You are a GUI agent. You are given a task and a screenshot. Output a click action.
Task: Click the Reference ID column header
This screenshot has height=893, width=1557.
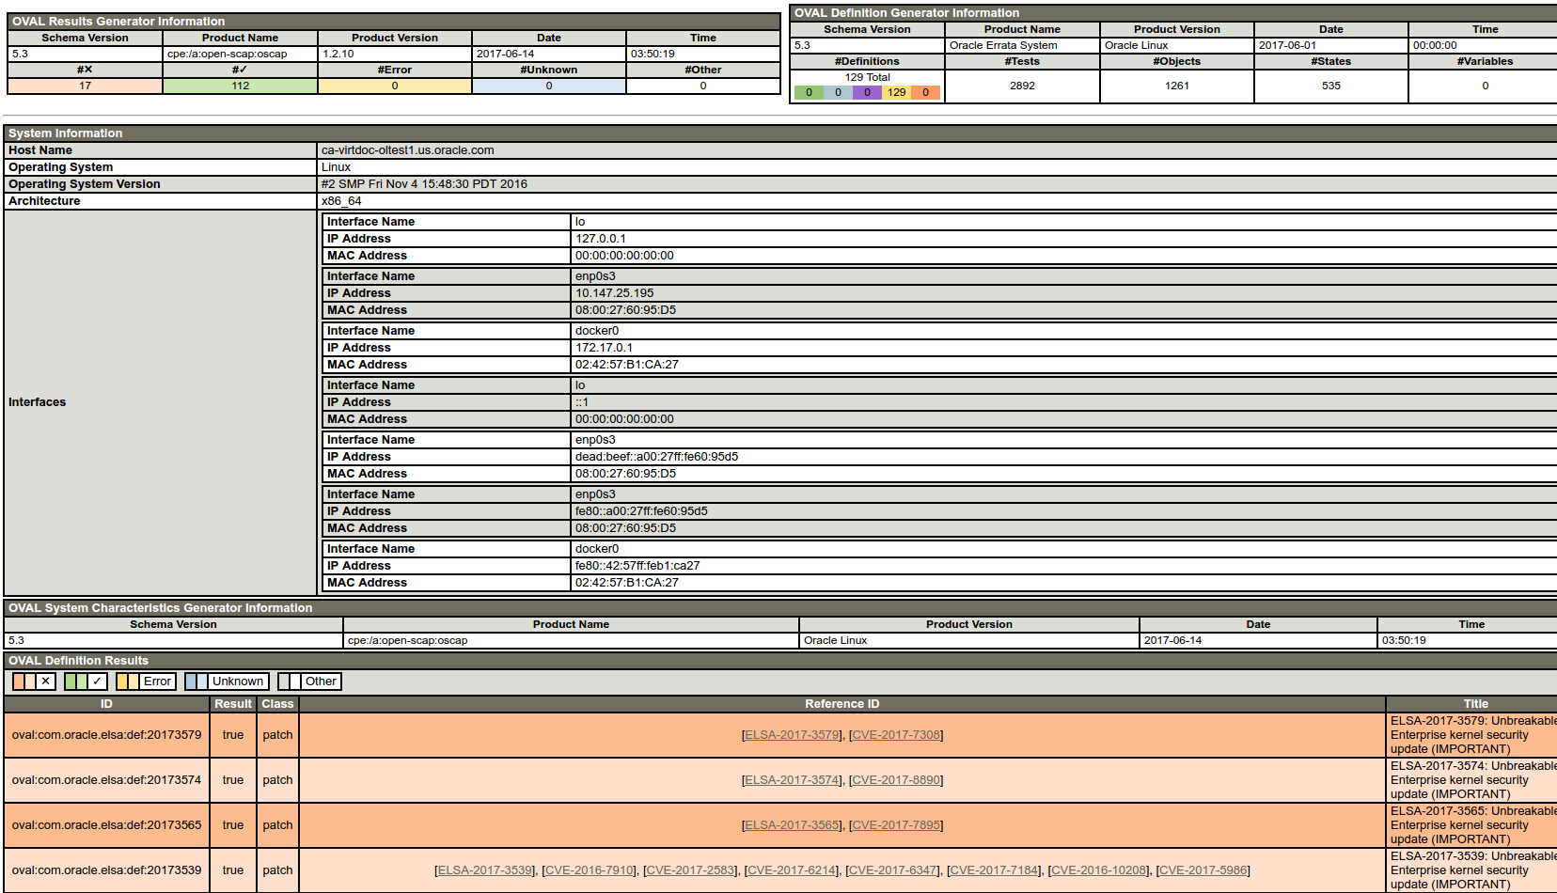pyautogui.click(x=842, y=704)
